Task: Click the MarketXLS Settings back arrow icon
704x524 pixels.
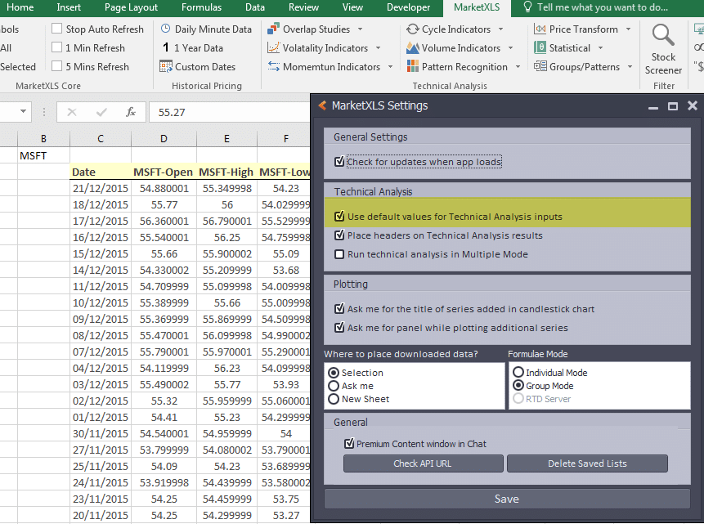Action: 322,105
